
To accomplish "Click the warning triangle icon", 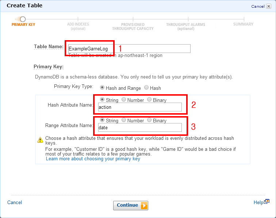I will [40, 140].
